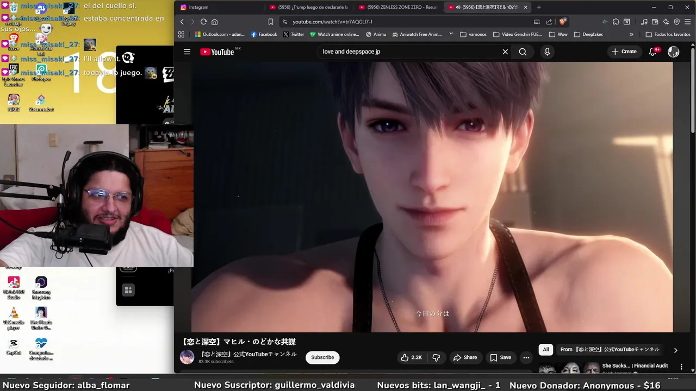Image resolution: width=696 pixels, height=391 pixels.
Task: Open browser extensions puzzle icon
Action: (x=616, y=22)
